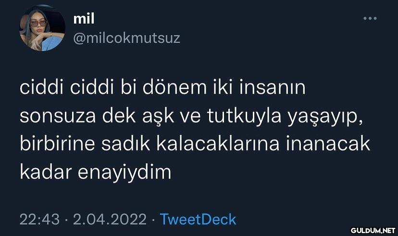Select the tweet line starting "sonsuza dek"

click(x=191, y=117)
